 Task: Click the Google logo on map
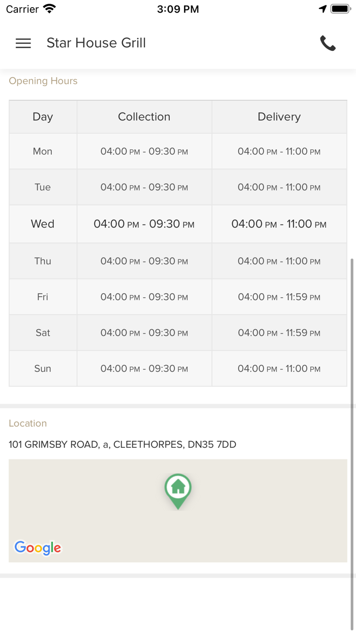pyautogui.click(x=38, y=548)
